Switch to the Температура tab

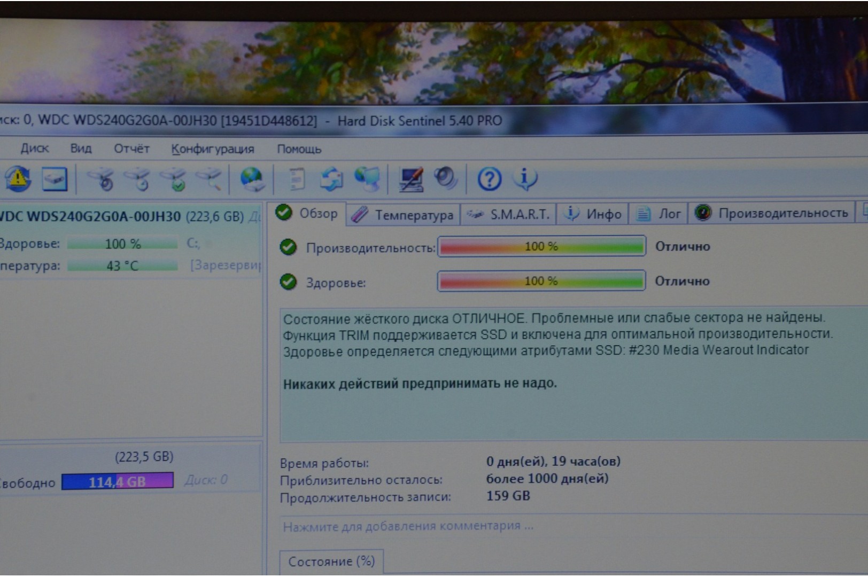[404, 215]
